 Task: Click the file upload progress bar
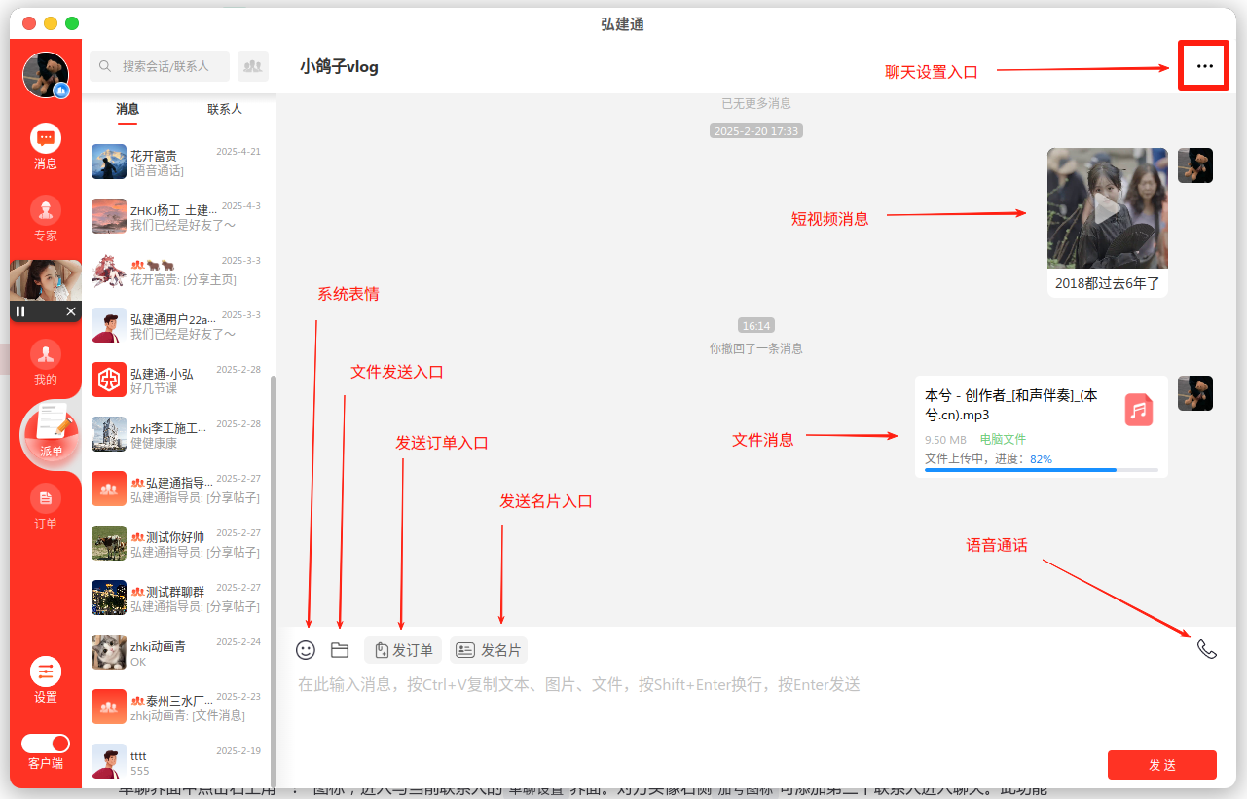[x=1041, y=470]
